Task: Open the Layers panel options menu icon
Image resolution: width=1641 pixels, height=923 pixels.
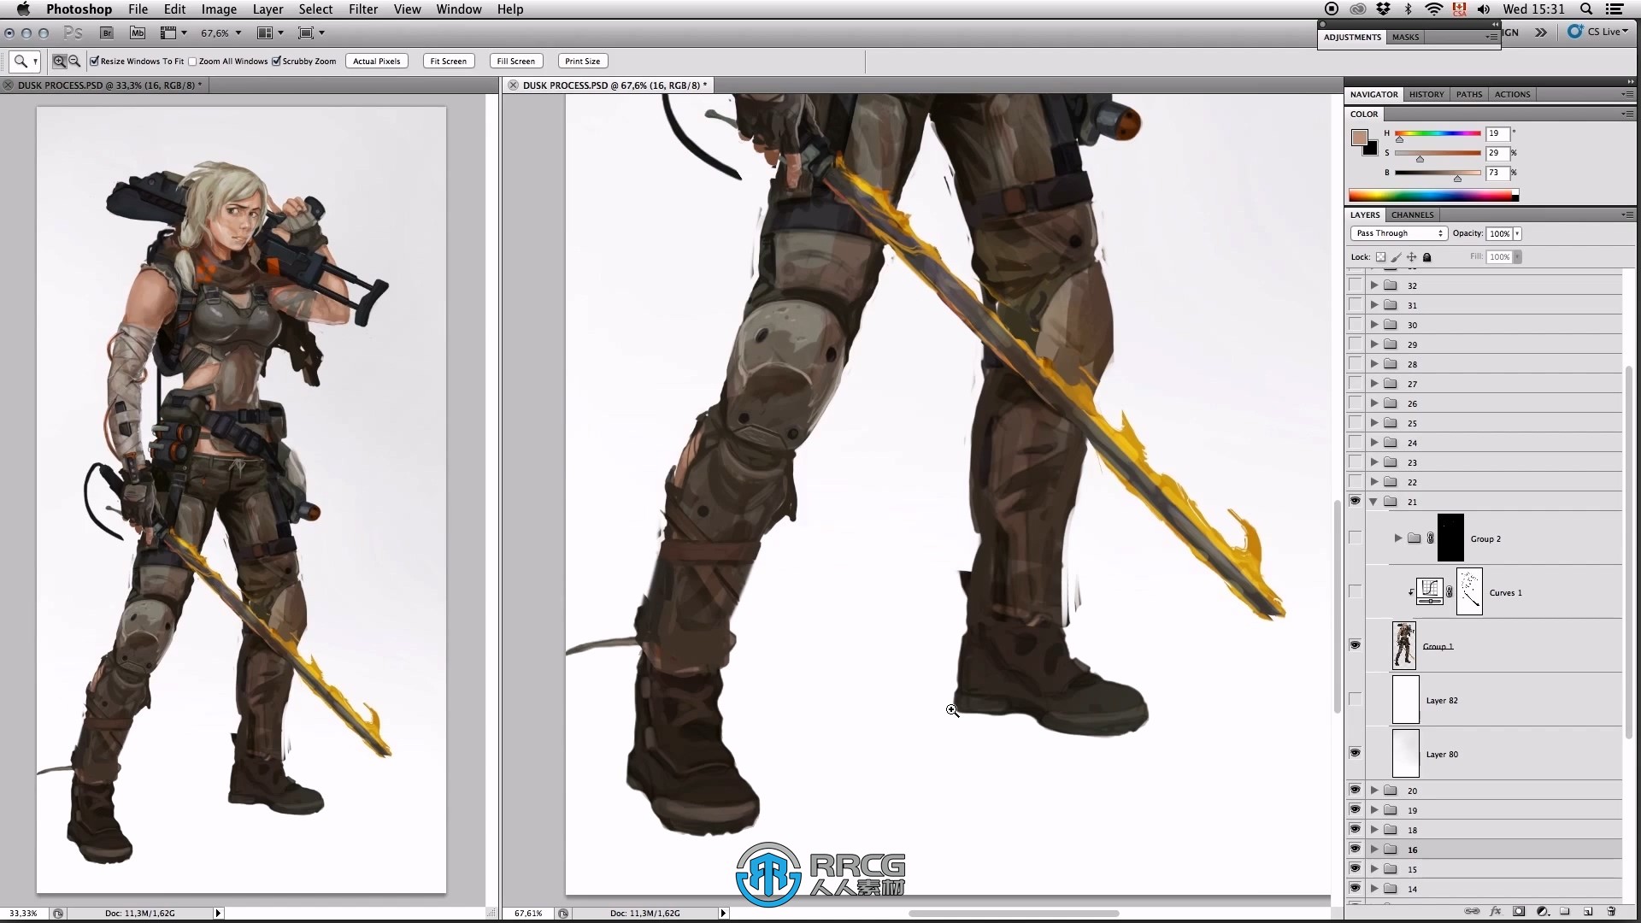Action: 1627,215
